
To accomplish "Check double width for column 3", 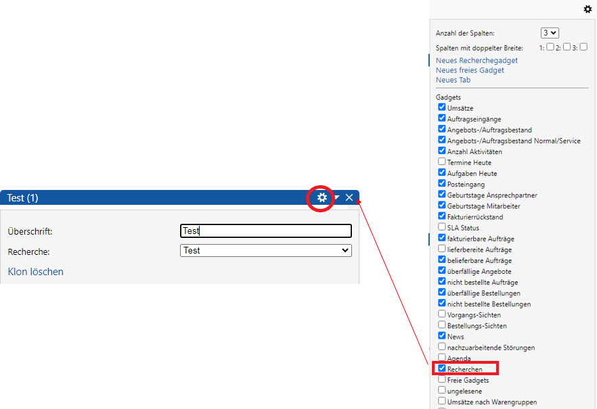I will [x=583, y=47].
